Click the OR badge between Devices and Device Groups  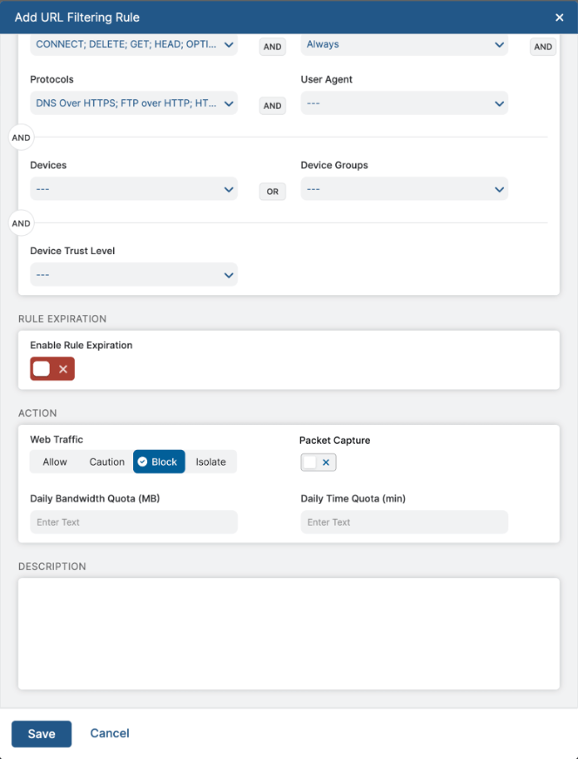[x=272, y=189]
